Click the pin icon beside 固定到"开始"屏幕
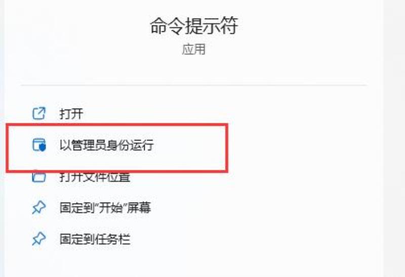The image size is (405, 277). (x=39, y=208)
